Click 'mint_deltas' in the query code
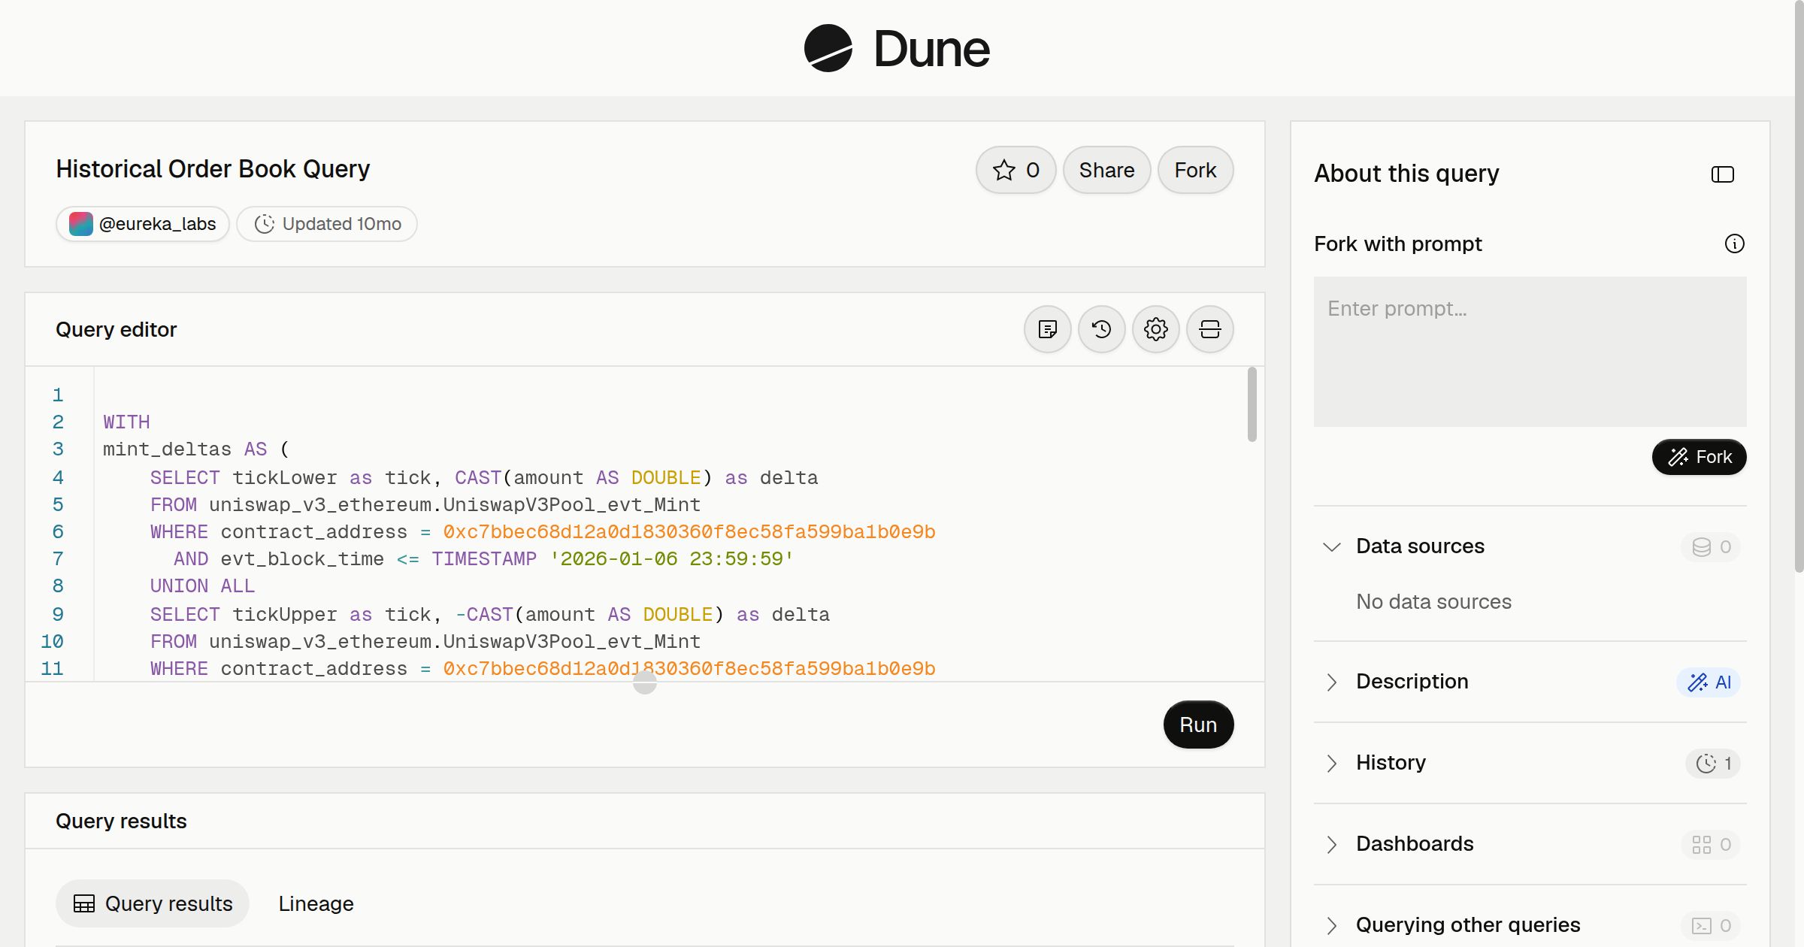The width and height of the screenshot is (1804, 947). coord(167,449)
